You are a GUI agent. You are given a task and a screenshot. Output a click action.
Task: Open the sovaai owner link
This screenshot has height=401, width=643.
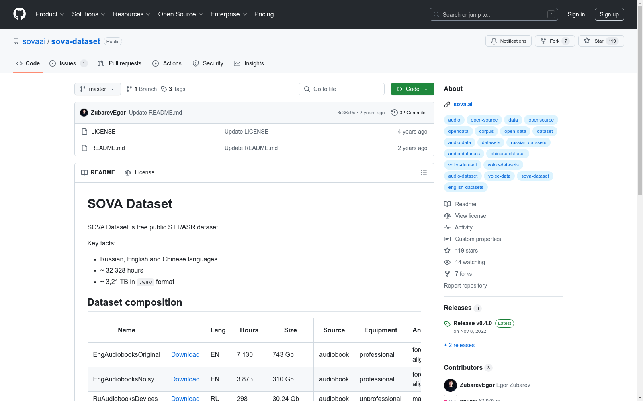click(34, 41)
